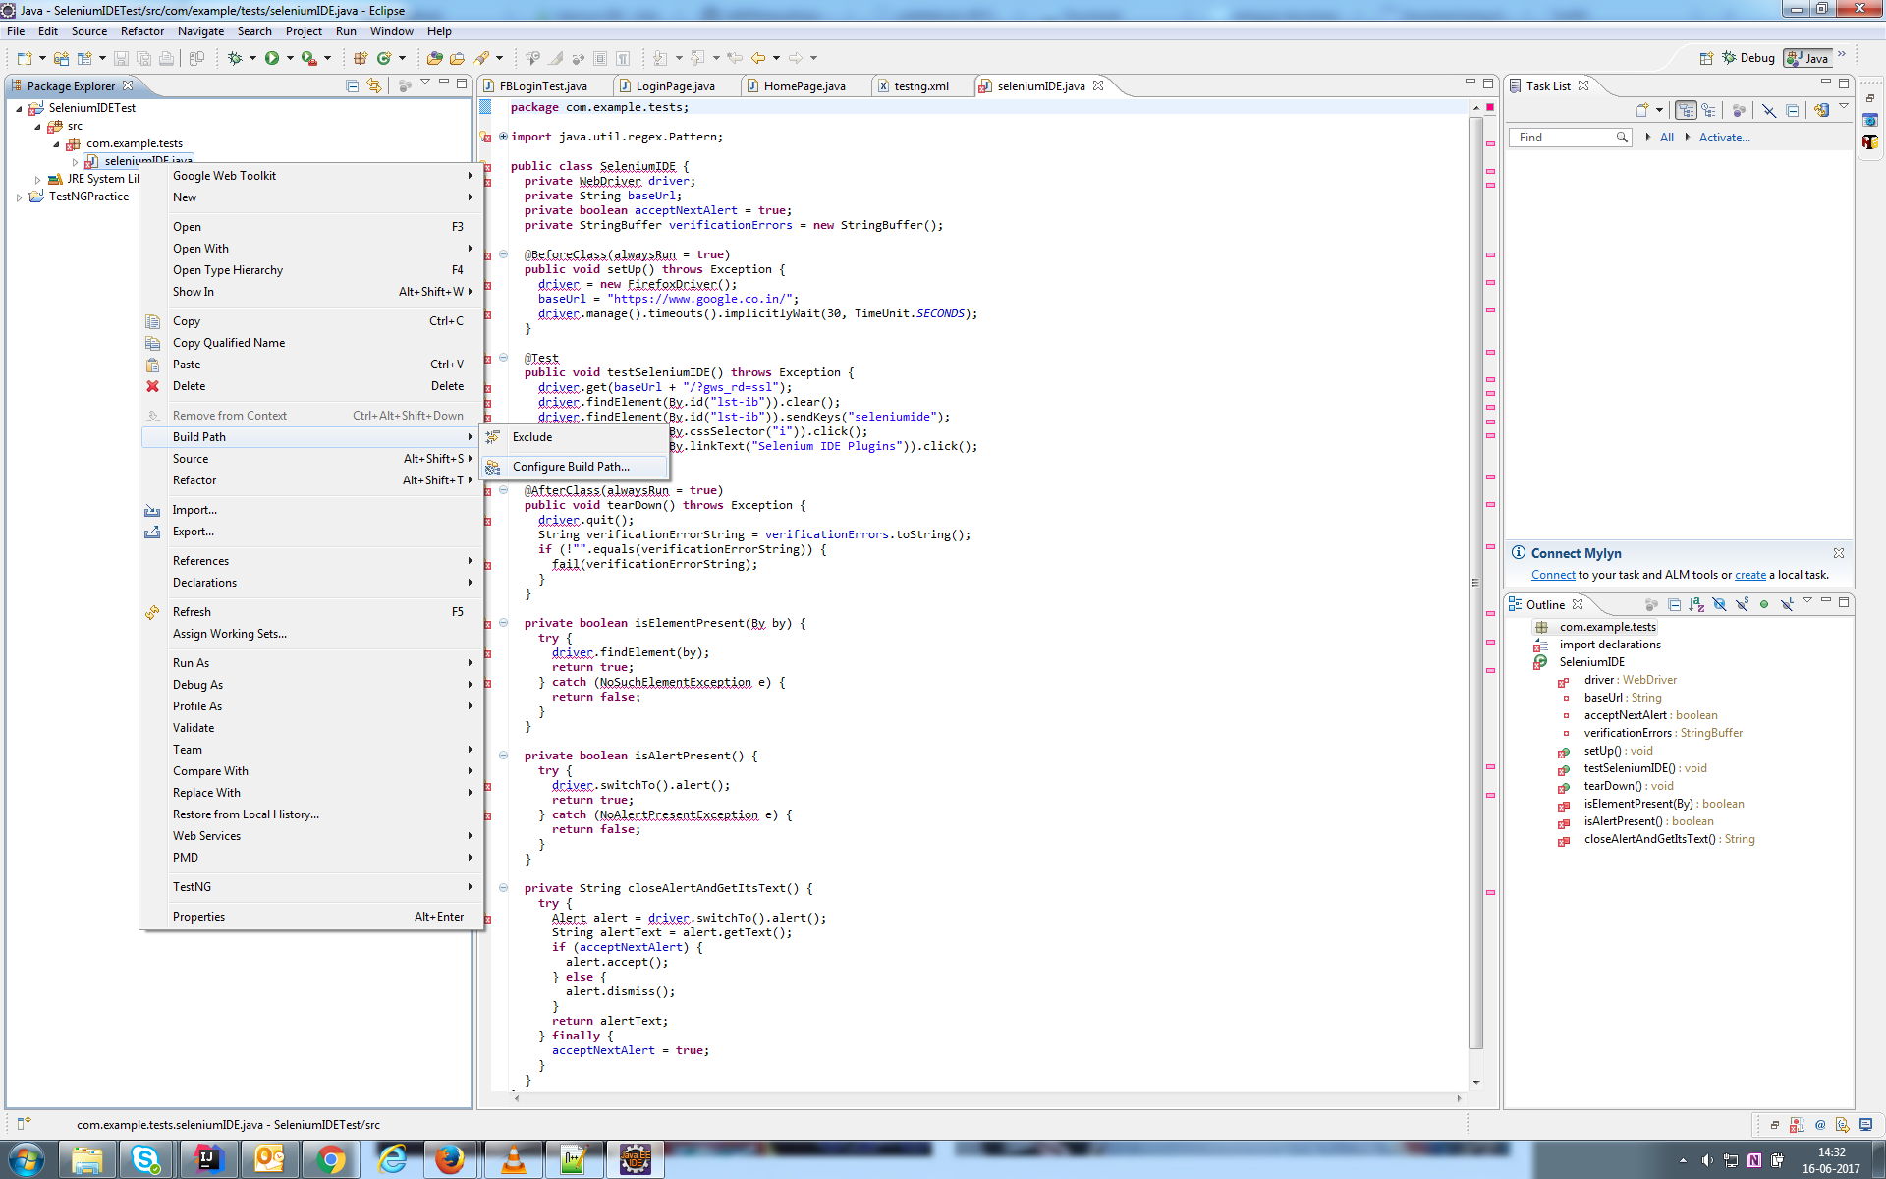Click the Debug bug icon in toolbar

[x=235, y=58]
